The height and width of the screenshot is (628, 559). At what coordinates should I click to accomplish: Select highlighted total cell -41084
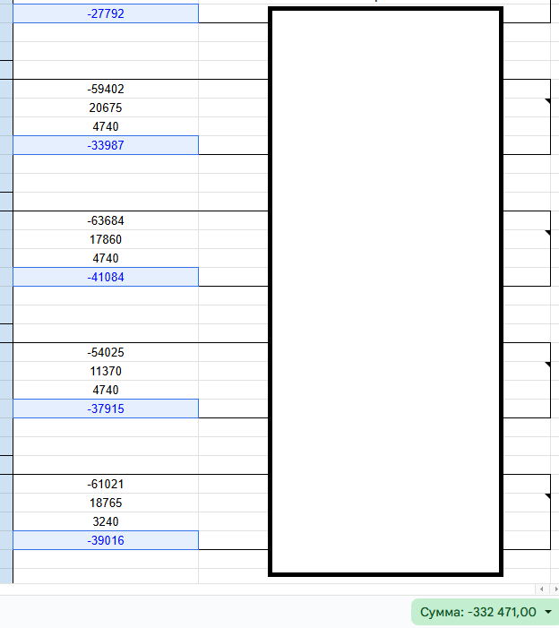(x=106, y=277)
